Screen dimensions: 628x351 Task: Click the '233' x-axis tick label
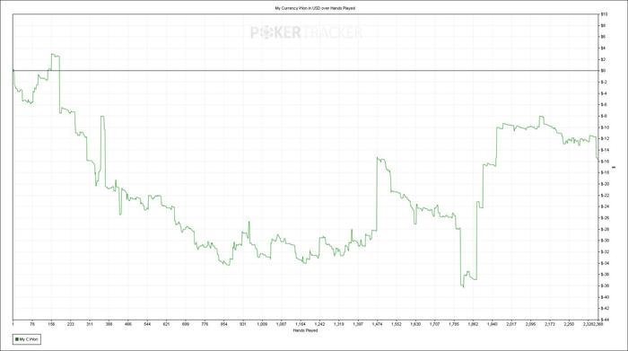71,324
